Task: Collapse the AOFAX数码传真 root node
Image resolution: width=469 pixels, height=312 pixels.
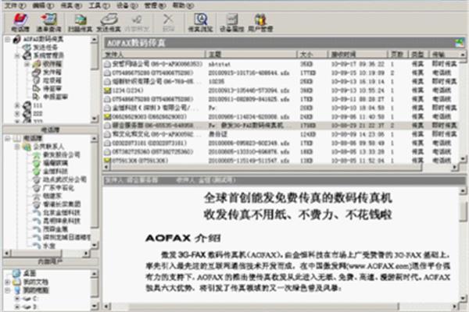Action: pyautogui.click(x=8, y=39)
